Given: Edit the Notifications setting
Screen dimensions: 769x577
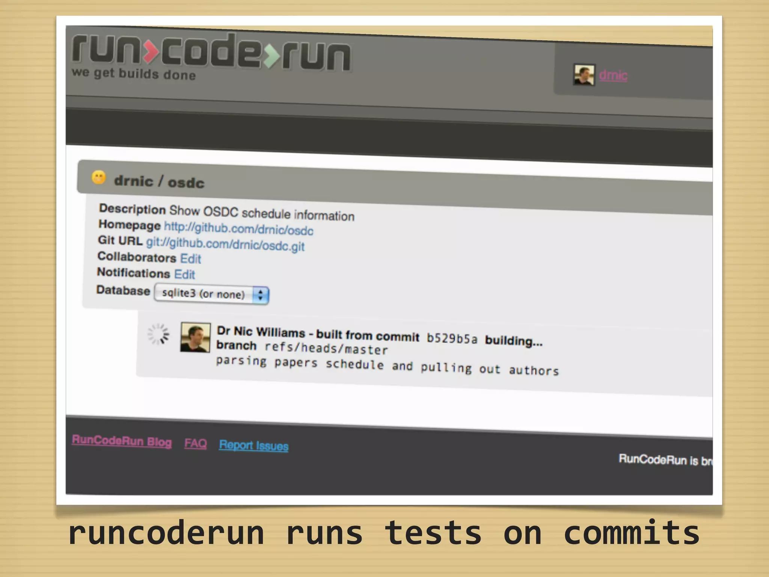Looking at the screenshot, I should [184, 274].
